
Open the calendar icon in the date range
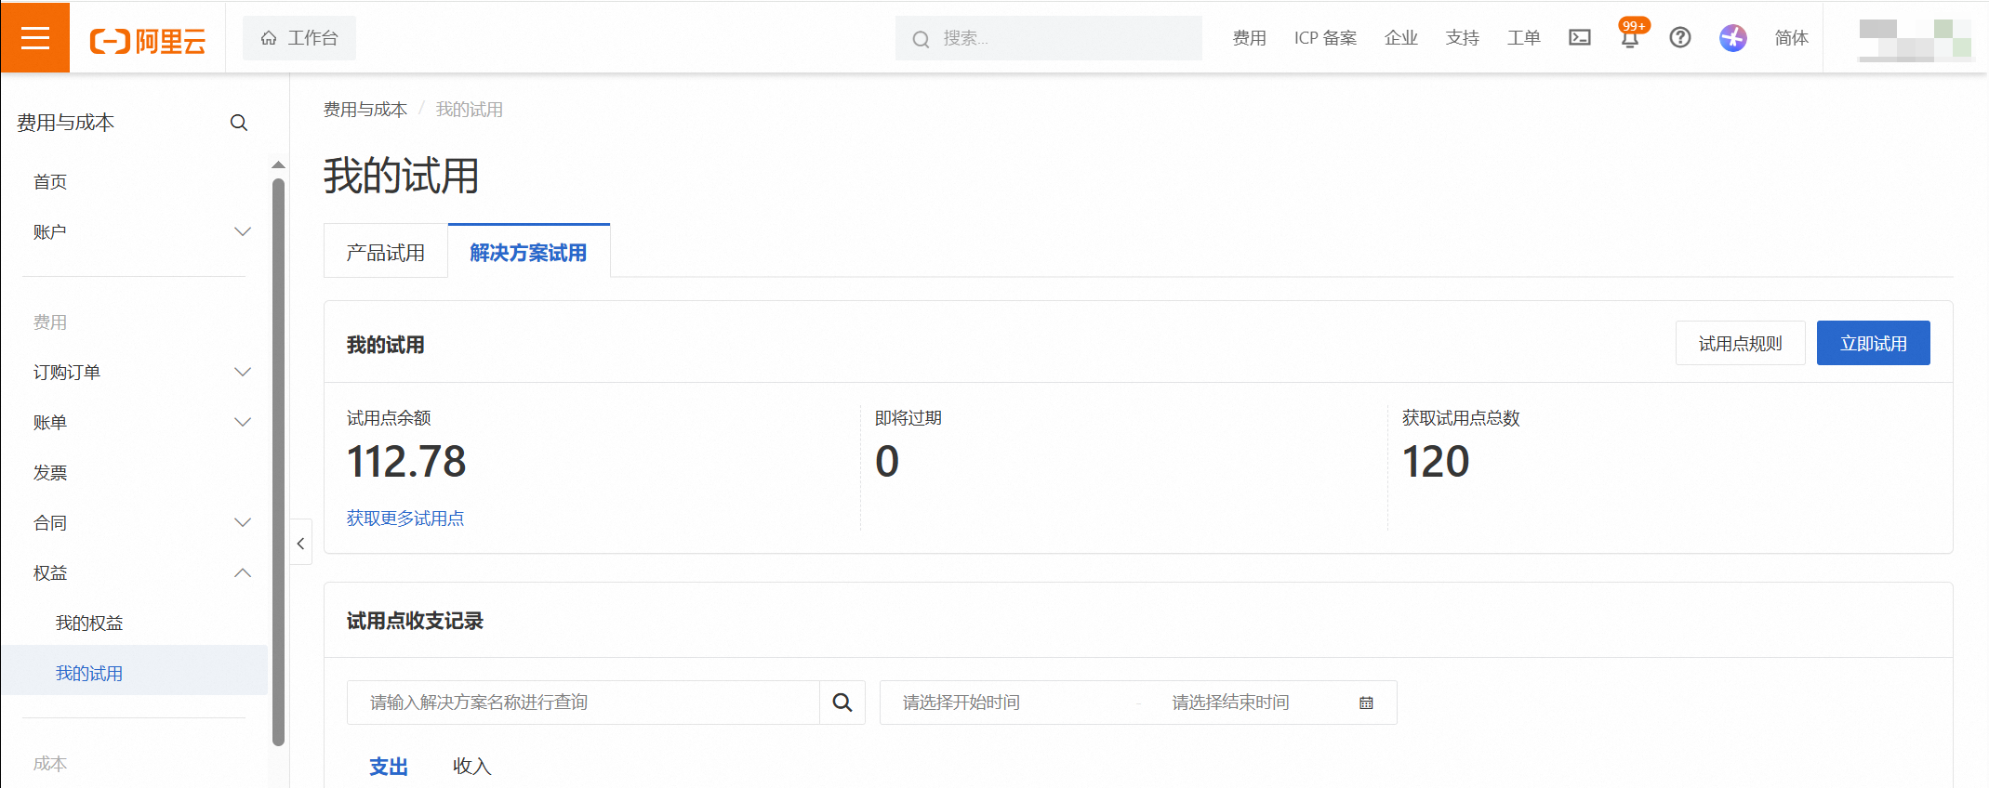coord(1366,703)
